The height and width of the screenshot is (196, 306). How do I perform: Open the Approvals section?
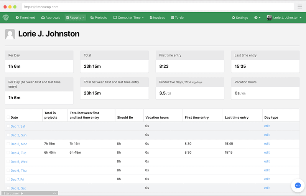51,18
